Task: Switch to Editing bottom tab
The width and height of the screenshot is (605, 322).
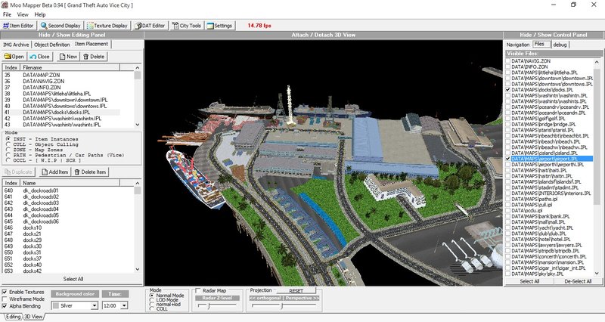Action: pyautogui.click(x=13, y=317)
